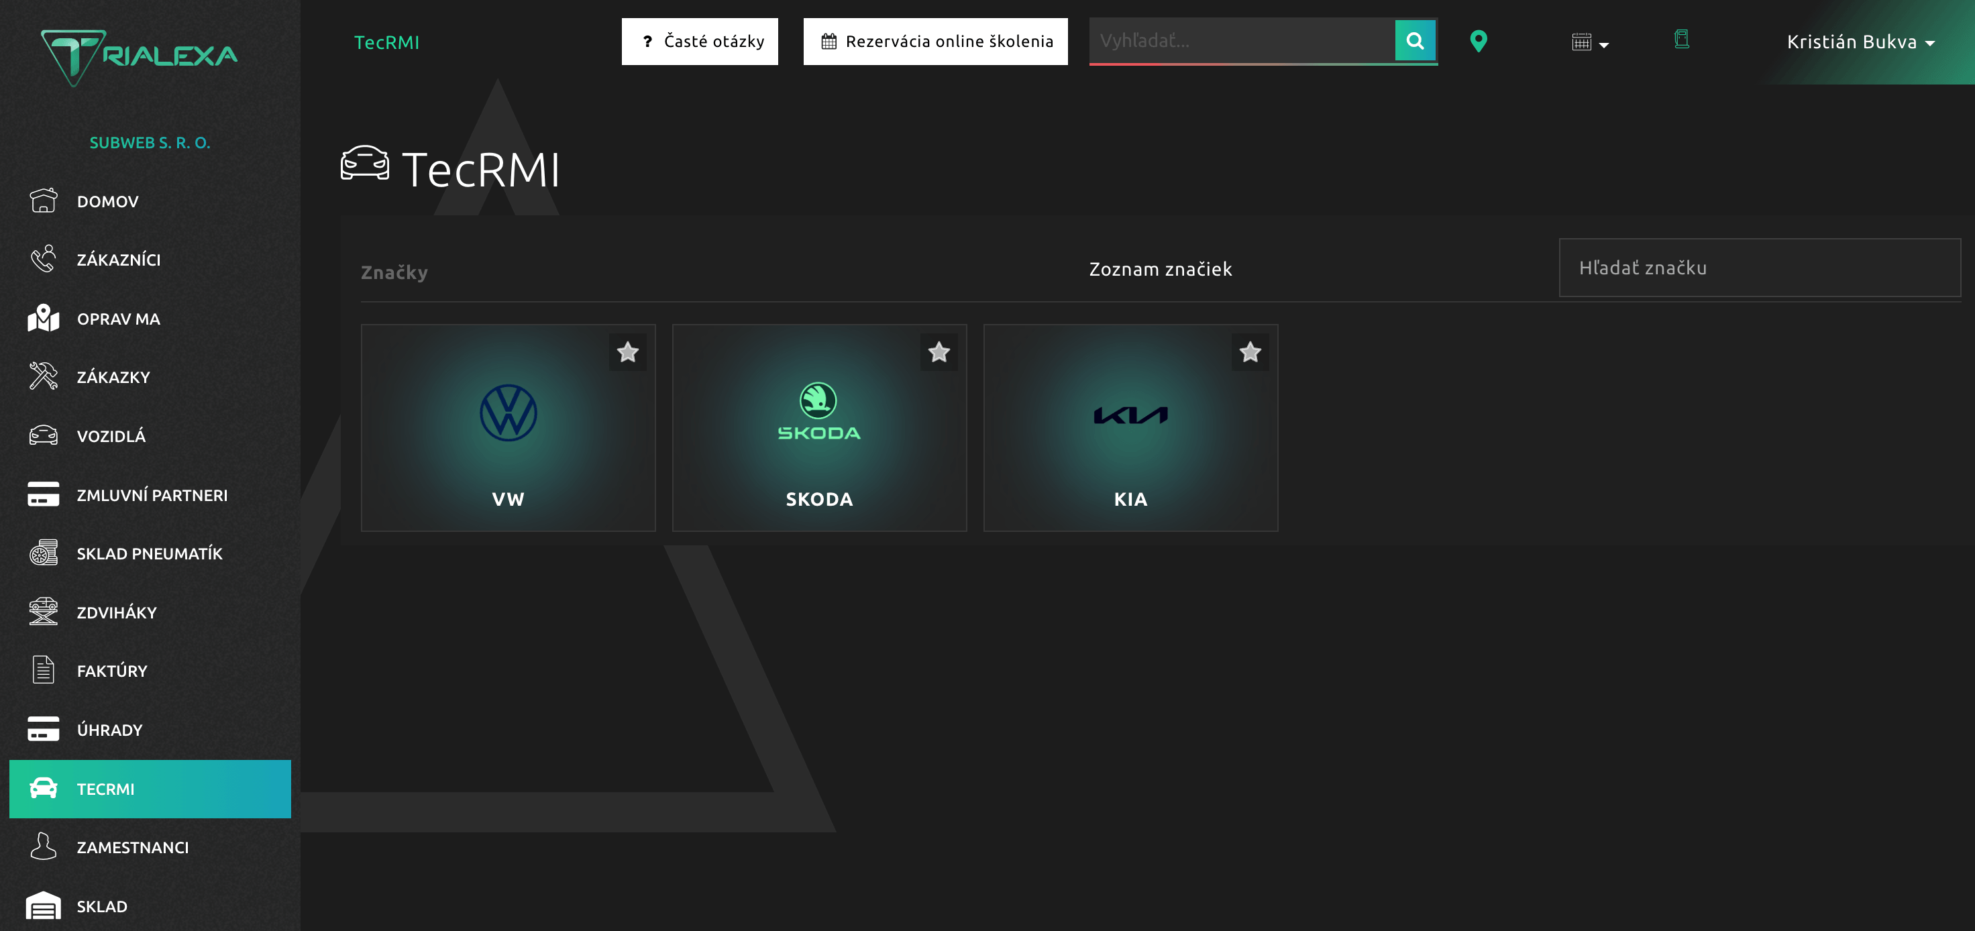
Task: Click the Sklad warehouse icon
Action: point(43,906)
